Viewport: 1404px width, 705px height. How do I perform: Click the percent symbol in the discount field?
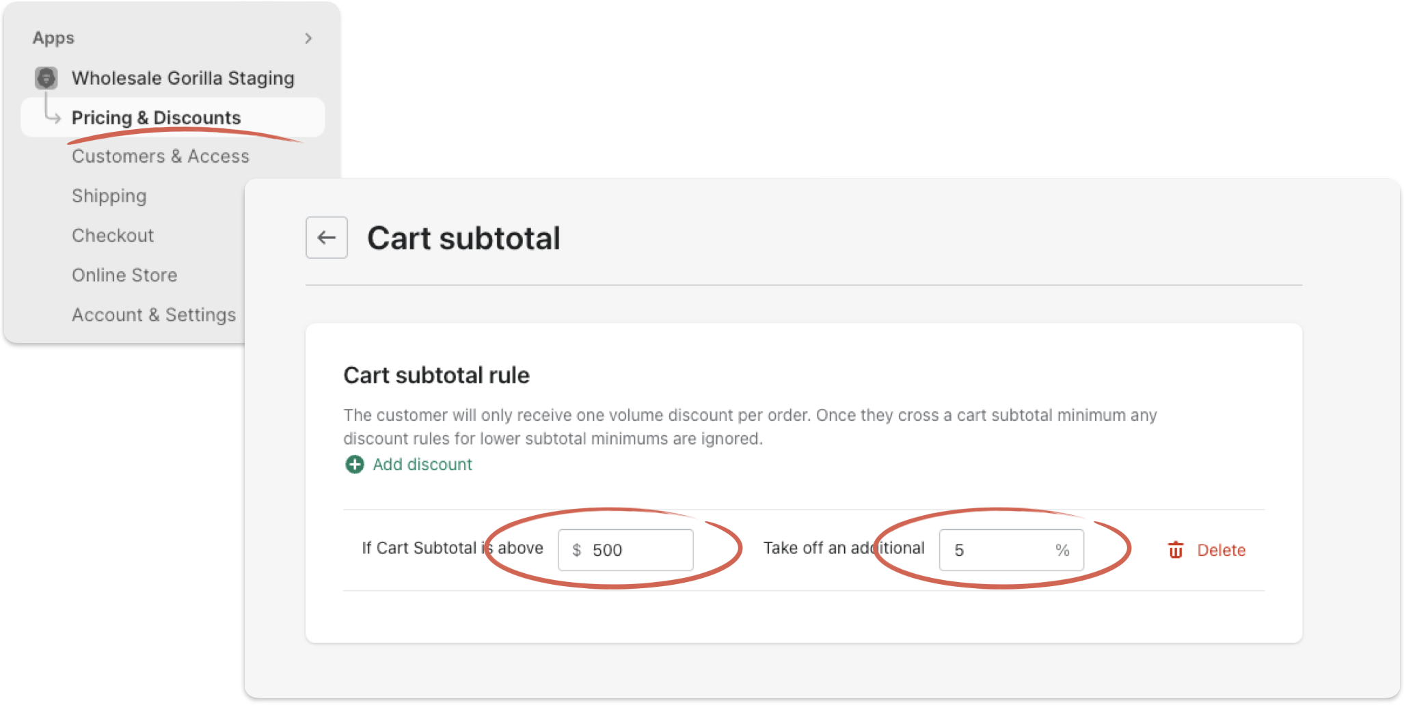(1062, 550)
